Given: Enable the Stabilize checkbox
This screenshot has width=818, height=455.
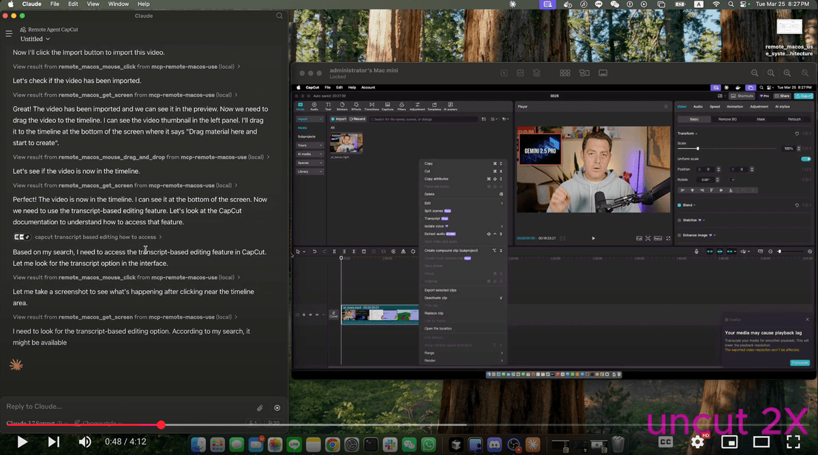Looking at the screenshot, I should click(680, 220).
